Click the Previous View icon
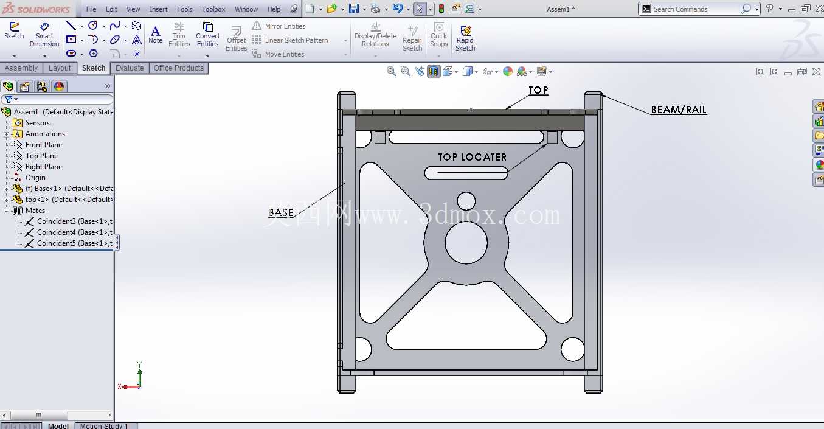Viewport: 824px width, 429px height. coord(420,71)
